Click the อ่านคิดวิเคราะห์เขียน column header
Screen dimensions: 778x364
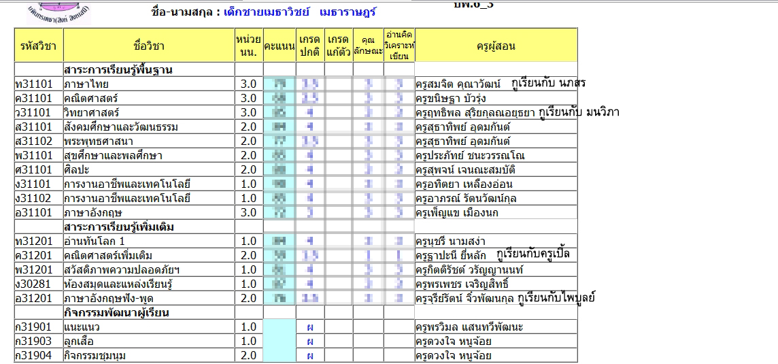399,45
